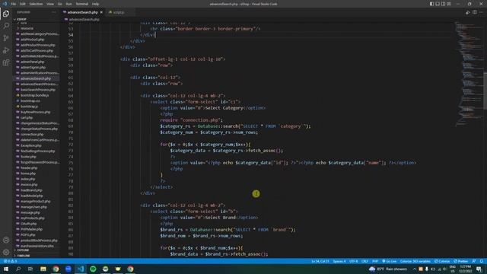Open the Source Control view
Screen dimensions: 487x274
(x=6, y=38)
